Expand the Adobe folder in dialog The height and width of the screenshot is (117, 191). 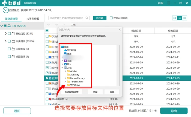point(65,71)
